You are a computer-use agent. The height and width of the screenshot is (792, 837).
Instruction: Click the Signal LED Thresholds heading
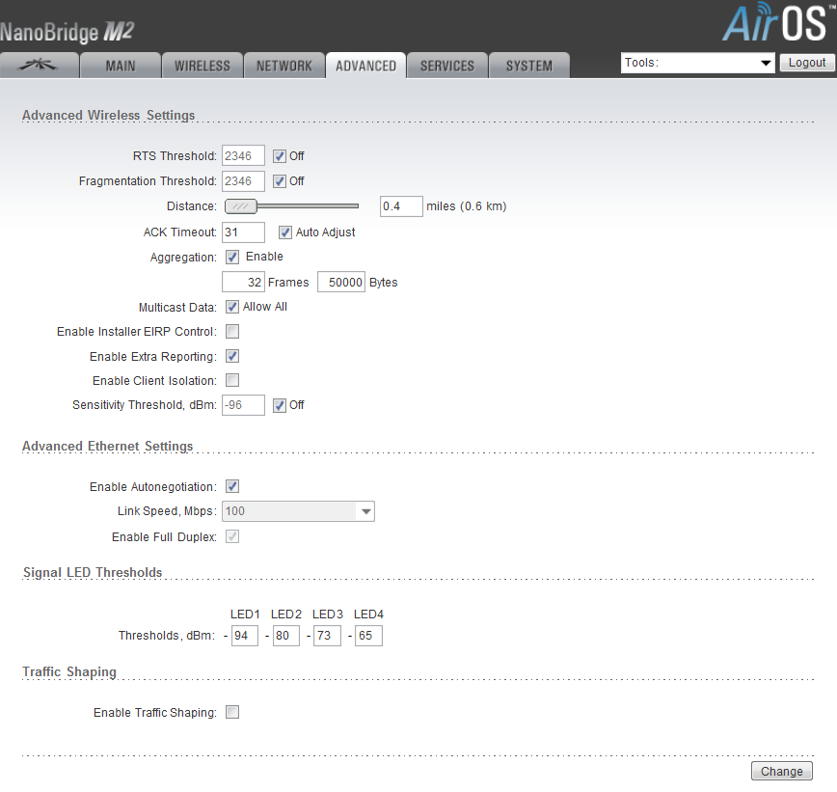(x=93, y=572)
